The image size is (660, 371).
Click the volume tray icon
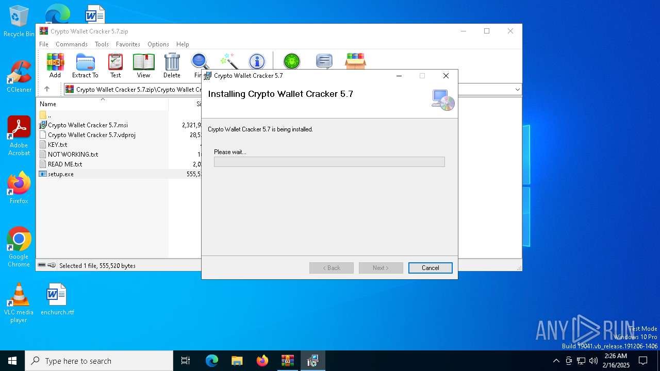(593, 361)
